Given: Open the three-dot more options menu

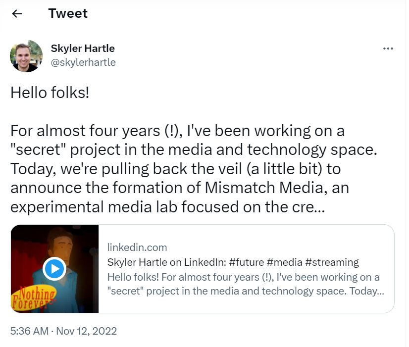Looking at the screenshot, I should click(388, 49).
